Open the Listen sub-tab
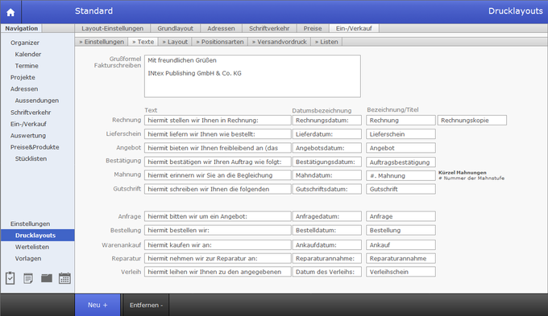 pyautogui.click(x=326, y=42)
